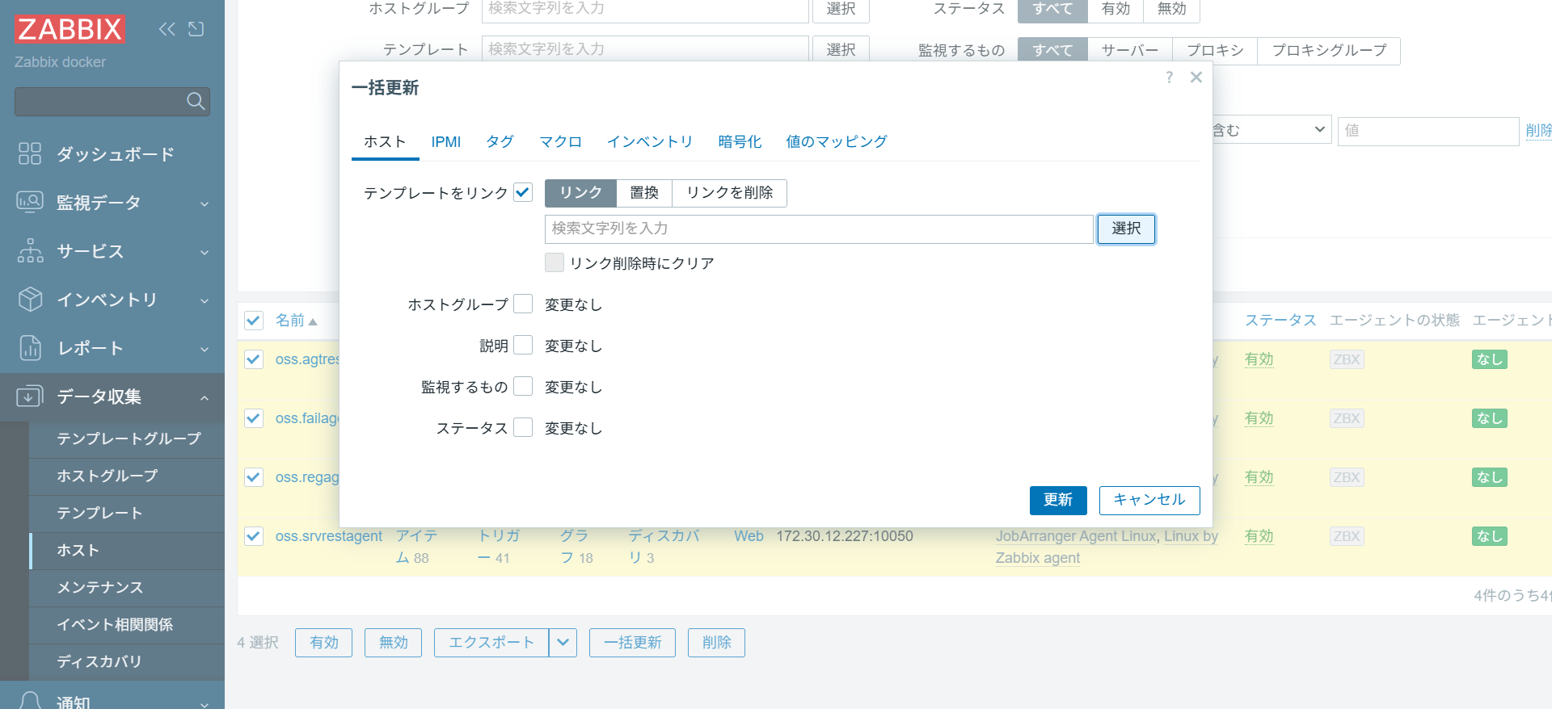The height and width of the screenshot is (709, 1552).
Task: Open インベントリ inventory sidebar icon
Action: pos(30,299)
